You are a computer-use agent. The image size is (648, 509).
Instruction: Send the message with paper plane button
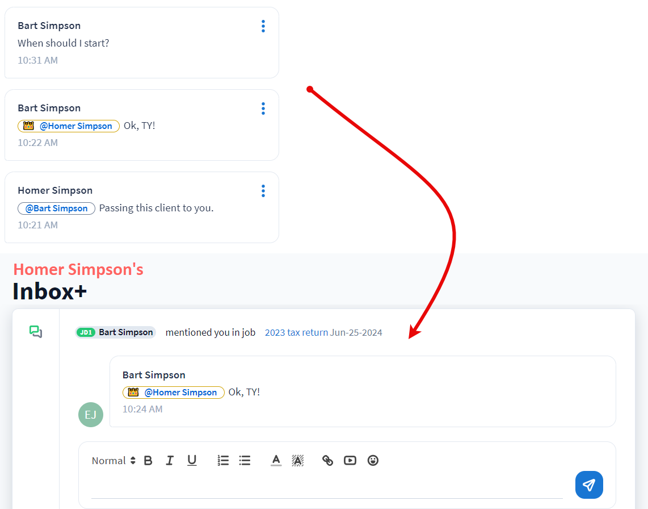click(589, 485)
